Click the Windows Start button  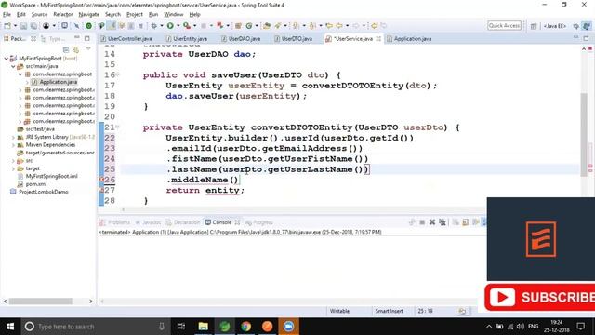10,327
